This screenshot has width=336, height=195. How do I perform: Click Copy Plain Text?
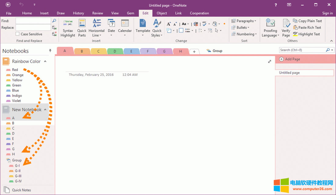[x=308, y=21]
